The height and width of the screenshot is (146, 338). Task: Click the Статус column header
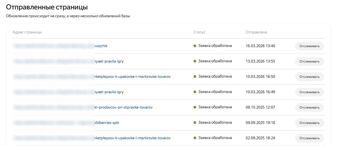(199, 32)
